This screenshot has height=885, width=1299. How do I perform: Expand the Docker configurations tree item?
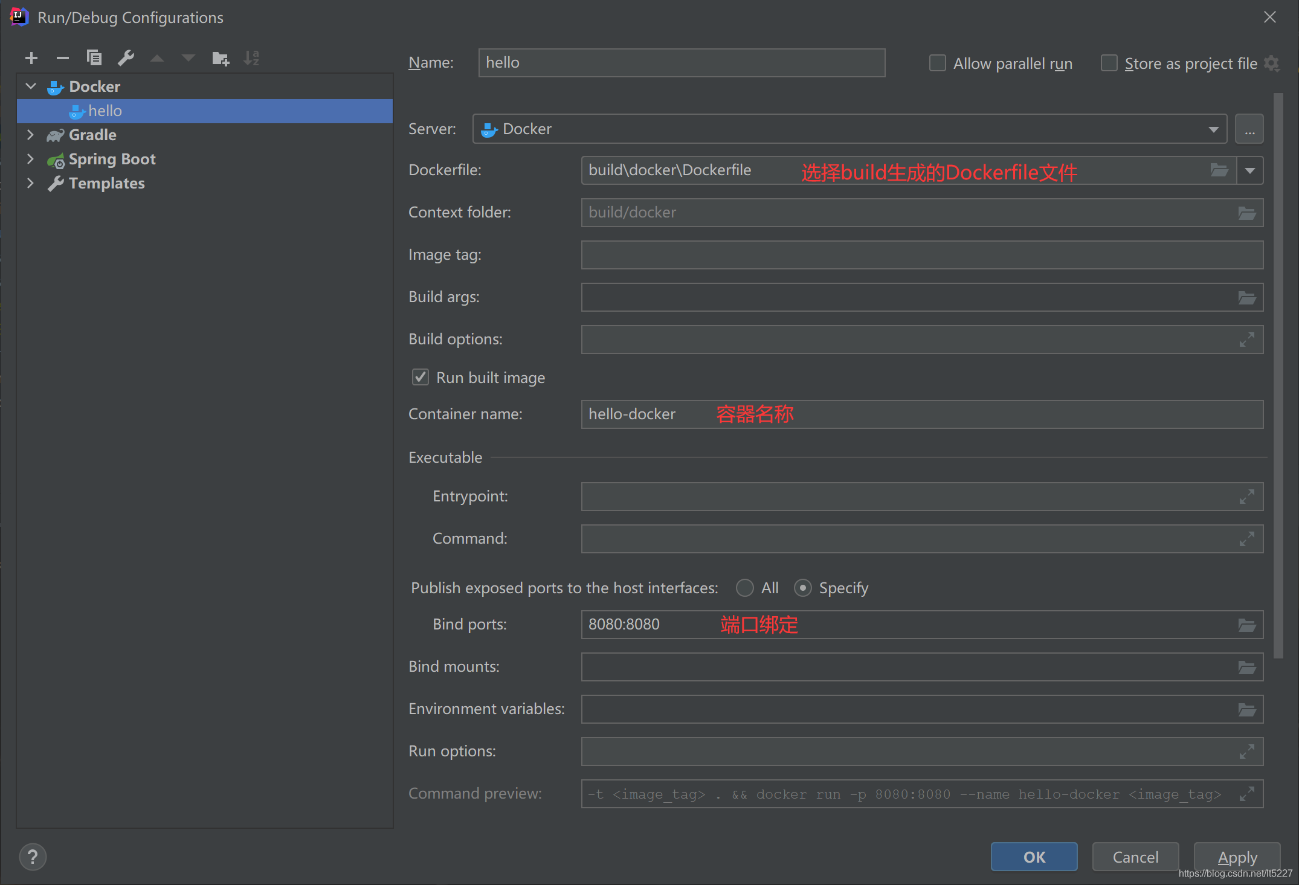pyautogui.click(x=31, y=86)
